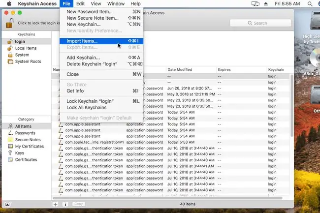
Task: Filter by My Certificates category
Action: point(26,147)
